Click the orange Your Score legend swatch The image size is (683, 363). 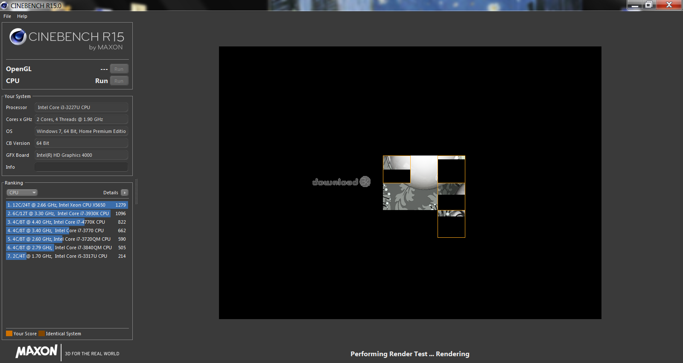point(9,334)
